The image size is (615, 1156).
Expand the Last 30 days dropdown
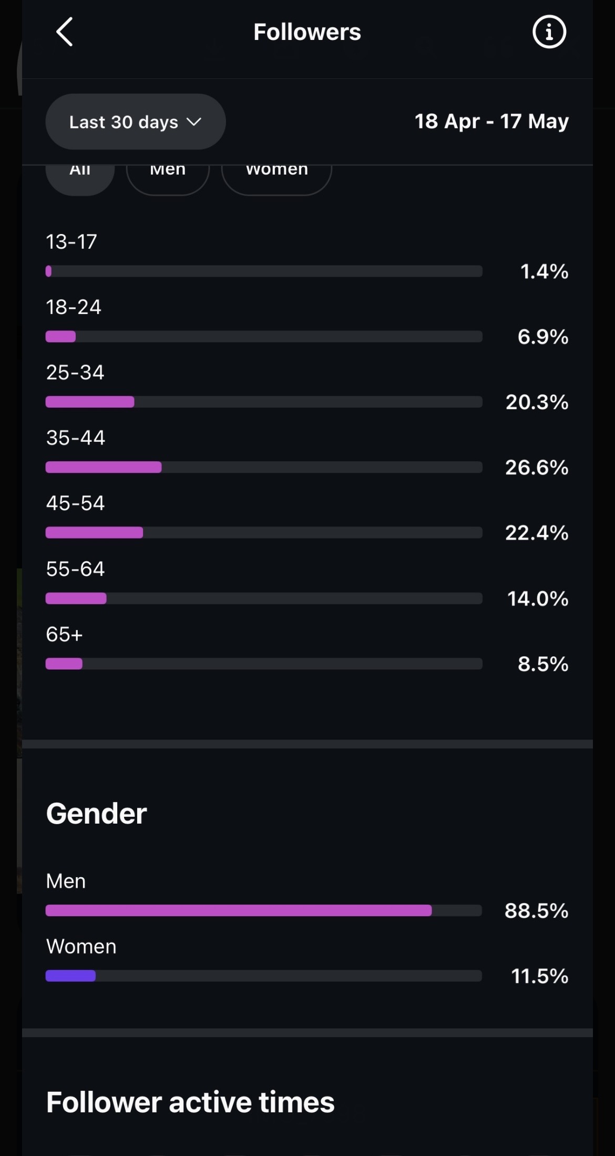136,122
